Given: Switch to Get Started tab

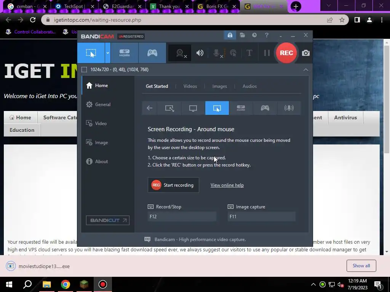Looking at the screenshot, I should pyautogui.click(x=157, y=86).
